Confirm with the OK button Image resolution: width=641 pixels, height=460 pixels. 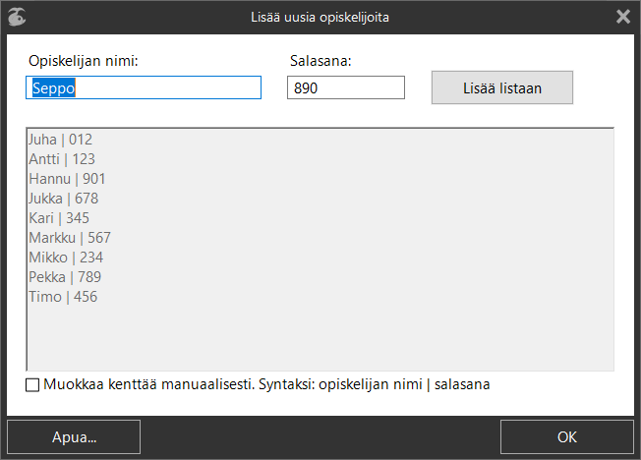pos(566,436)
